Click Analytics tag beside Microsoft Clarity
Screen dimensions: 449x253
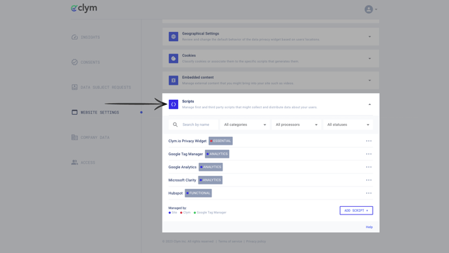210,180
